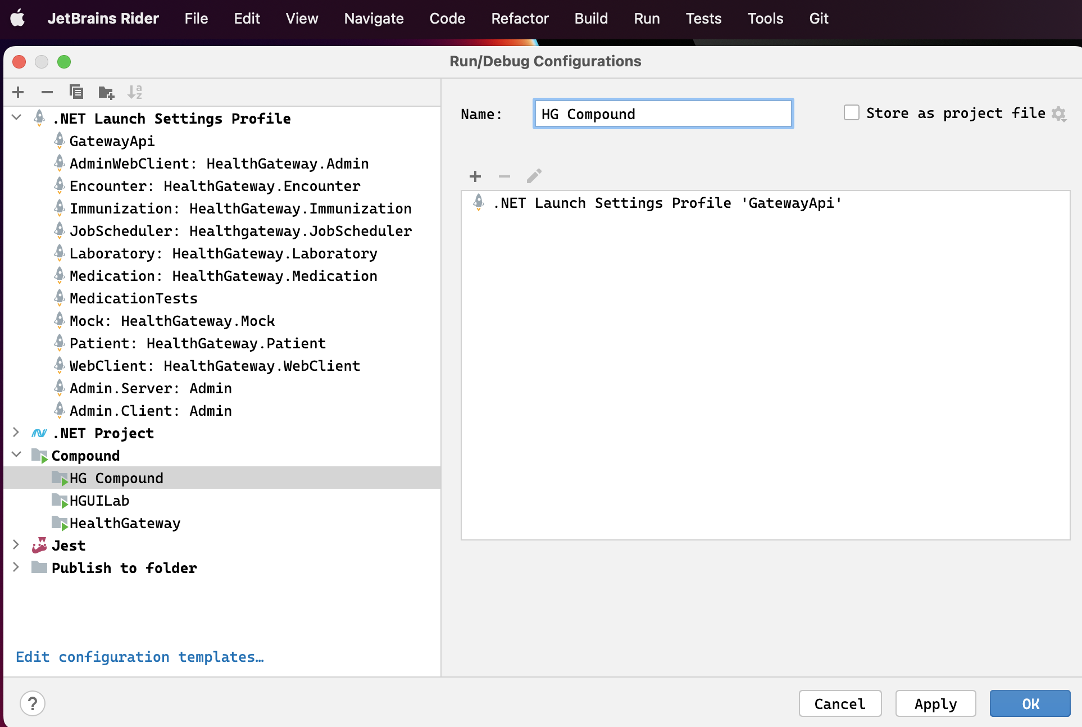The width and height of the screenshot is (1082, 727).
Task: Click the Jest category icon
Action: (39, 545)
